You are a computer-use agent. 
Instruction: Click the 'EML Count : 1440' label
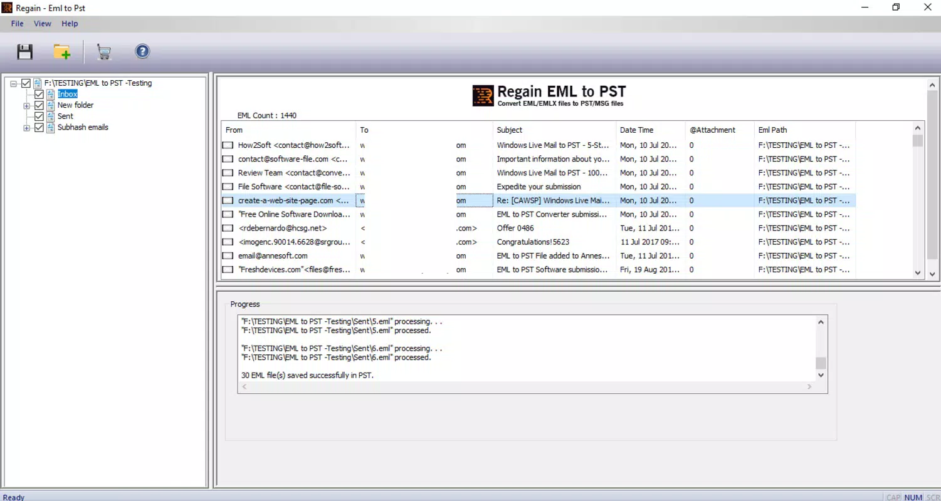tap(267, 115)
